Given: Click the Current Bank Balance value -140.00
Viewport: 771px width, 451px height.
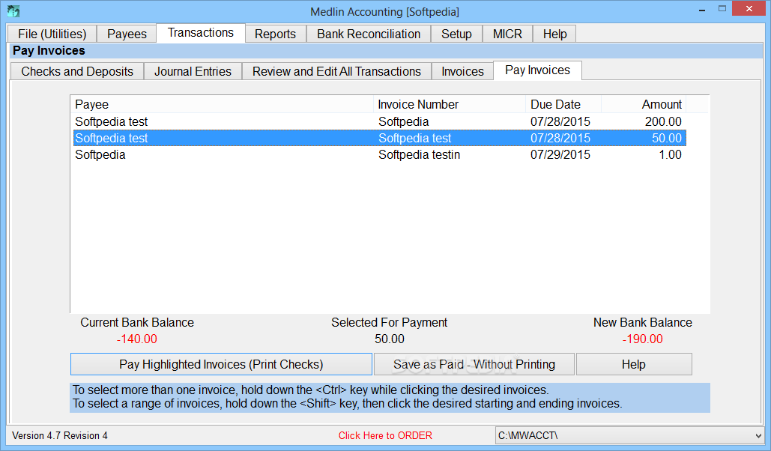Looking at the screenshot, I should (x=136, y=339).
